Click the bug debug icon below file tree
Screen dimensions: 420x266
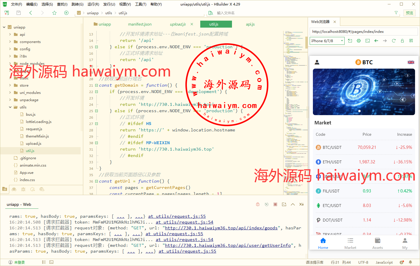click(23, 189)
